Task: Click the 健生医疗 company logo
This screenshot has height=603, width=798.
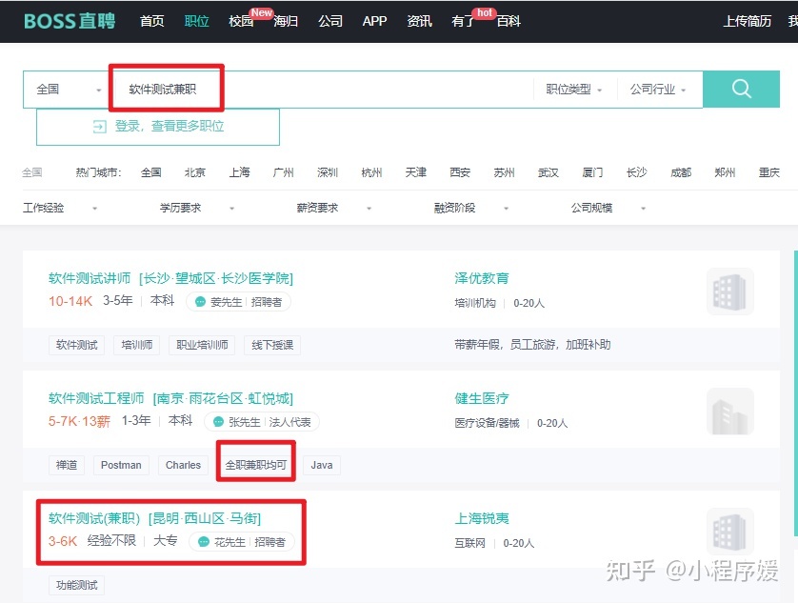Action: pos(729,412)
